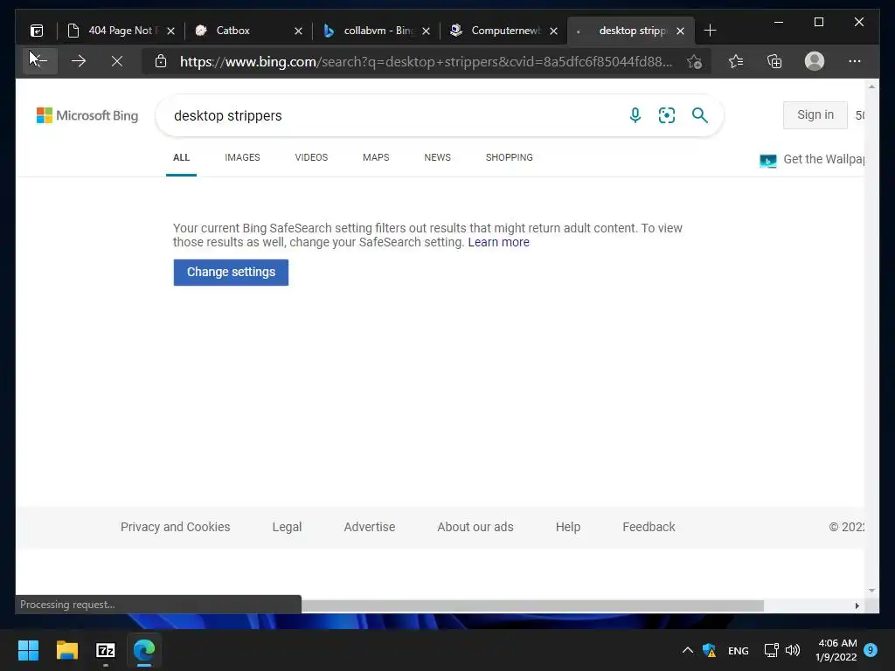Select the MAPS search category
Screen dimensions: 895x671
click(376, 157)
